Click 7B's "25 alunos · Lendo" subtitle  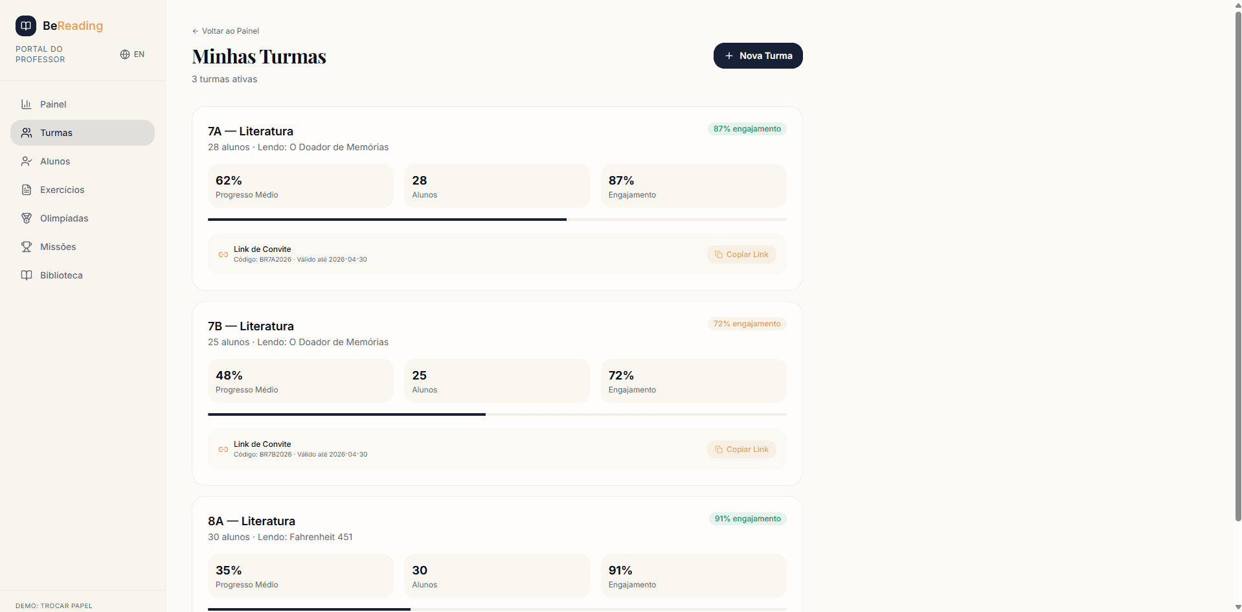click(x=298, y=342)
